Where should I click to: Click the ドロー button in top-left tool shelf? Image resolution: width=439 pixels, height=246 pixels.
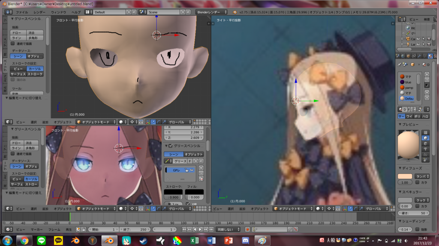(x=18, y=32)
